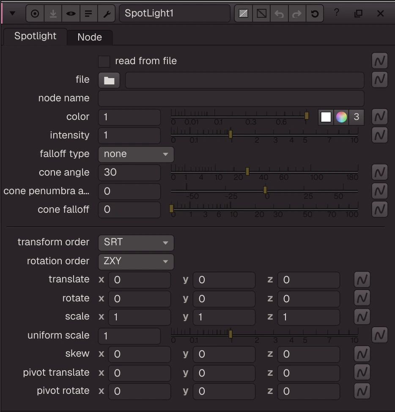Switch to the Node tab
The image size is (395, 412).
[x=90, y=37]
